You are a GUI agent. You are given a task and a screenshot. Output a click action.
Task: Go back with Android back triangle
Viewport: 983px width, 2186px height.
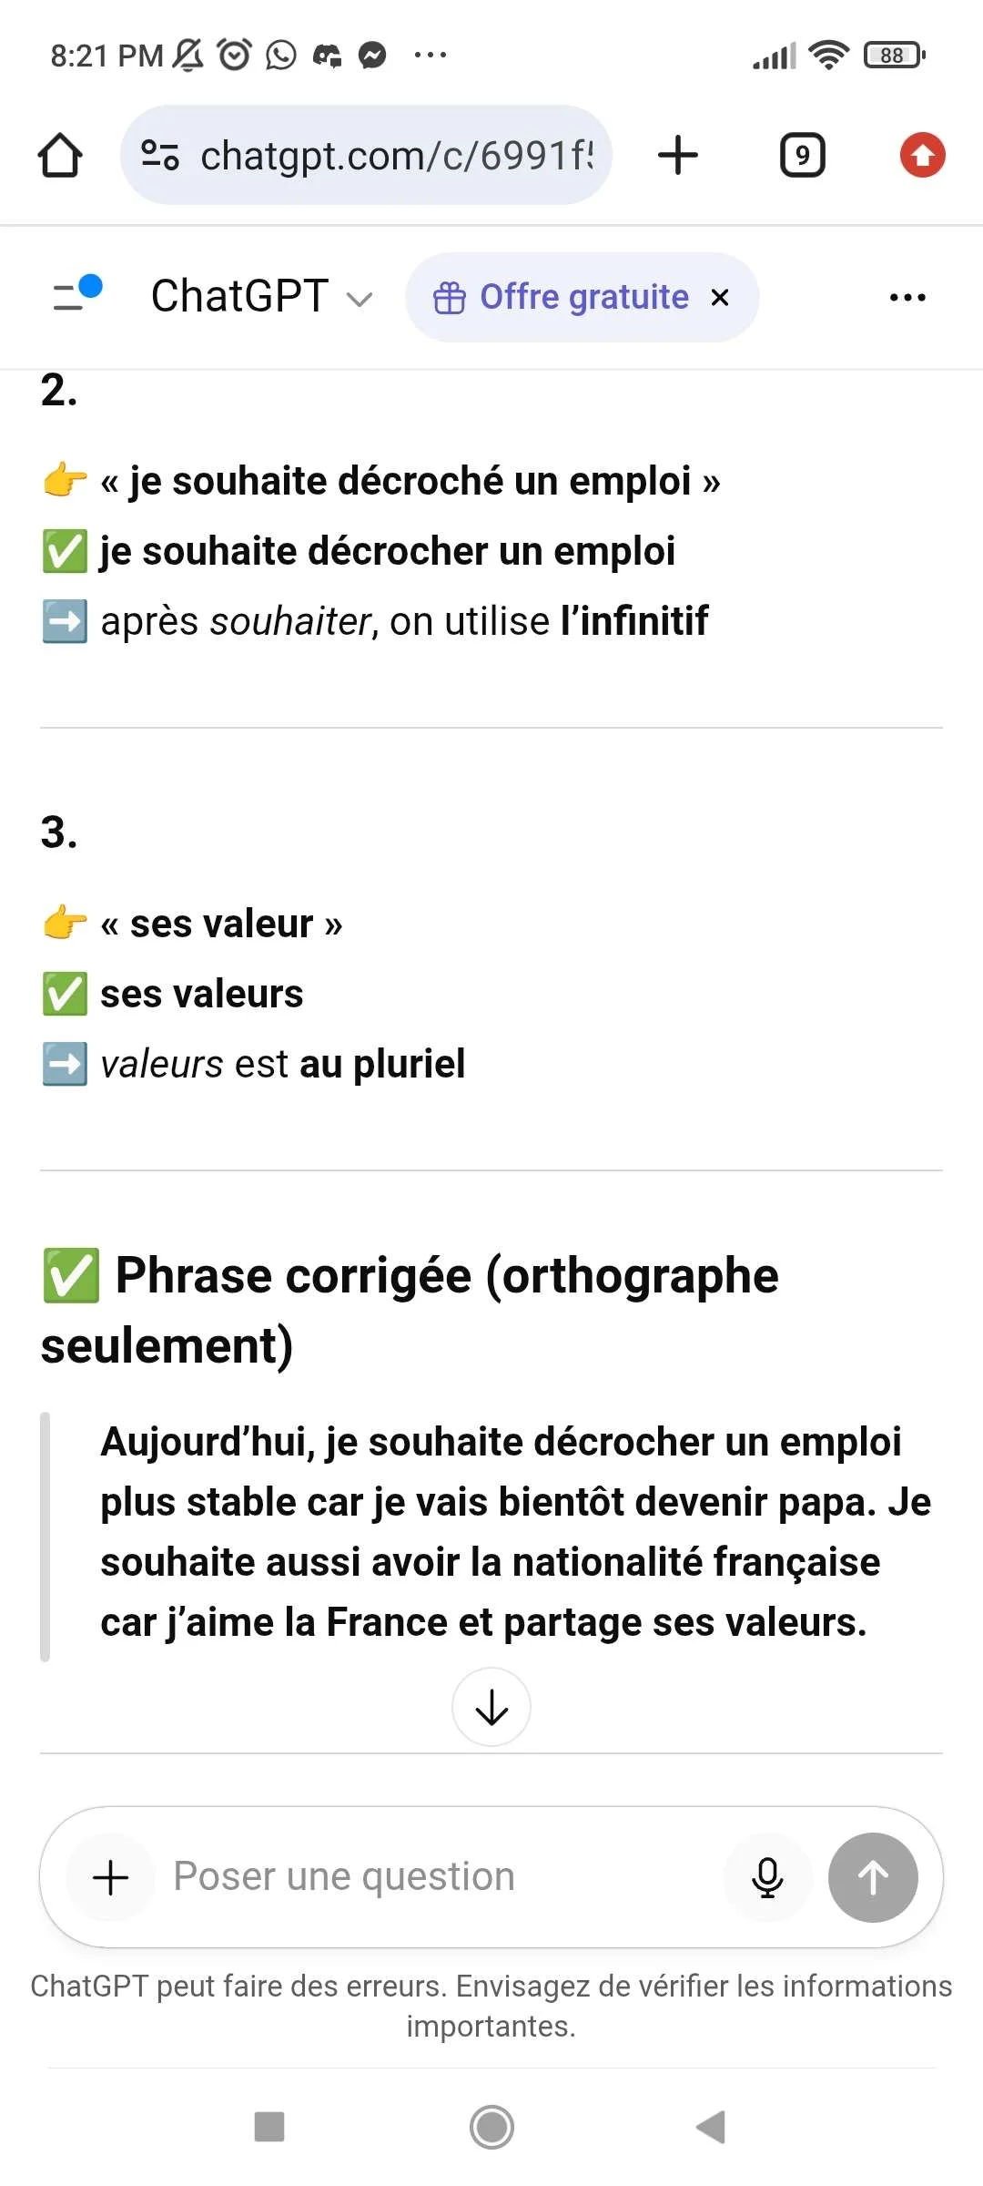[711, 2127]
